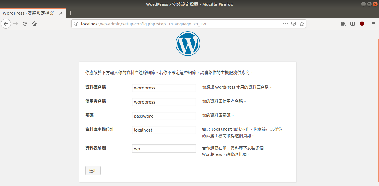Bookmark this page with the star
The height and width of the screenshot is (186, 379).
coord(302,24)
